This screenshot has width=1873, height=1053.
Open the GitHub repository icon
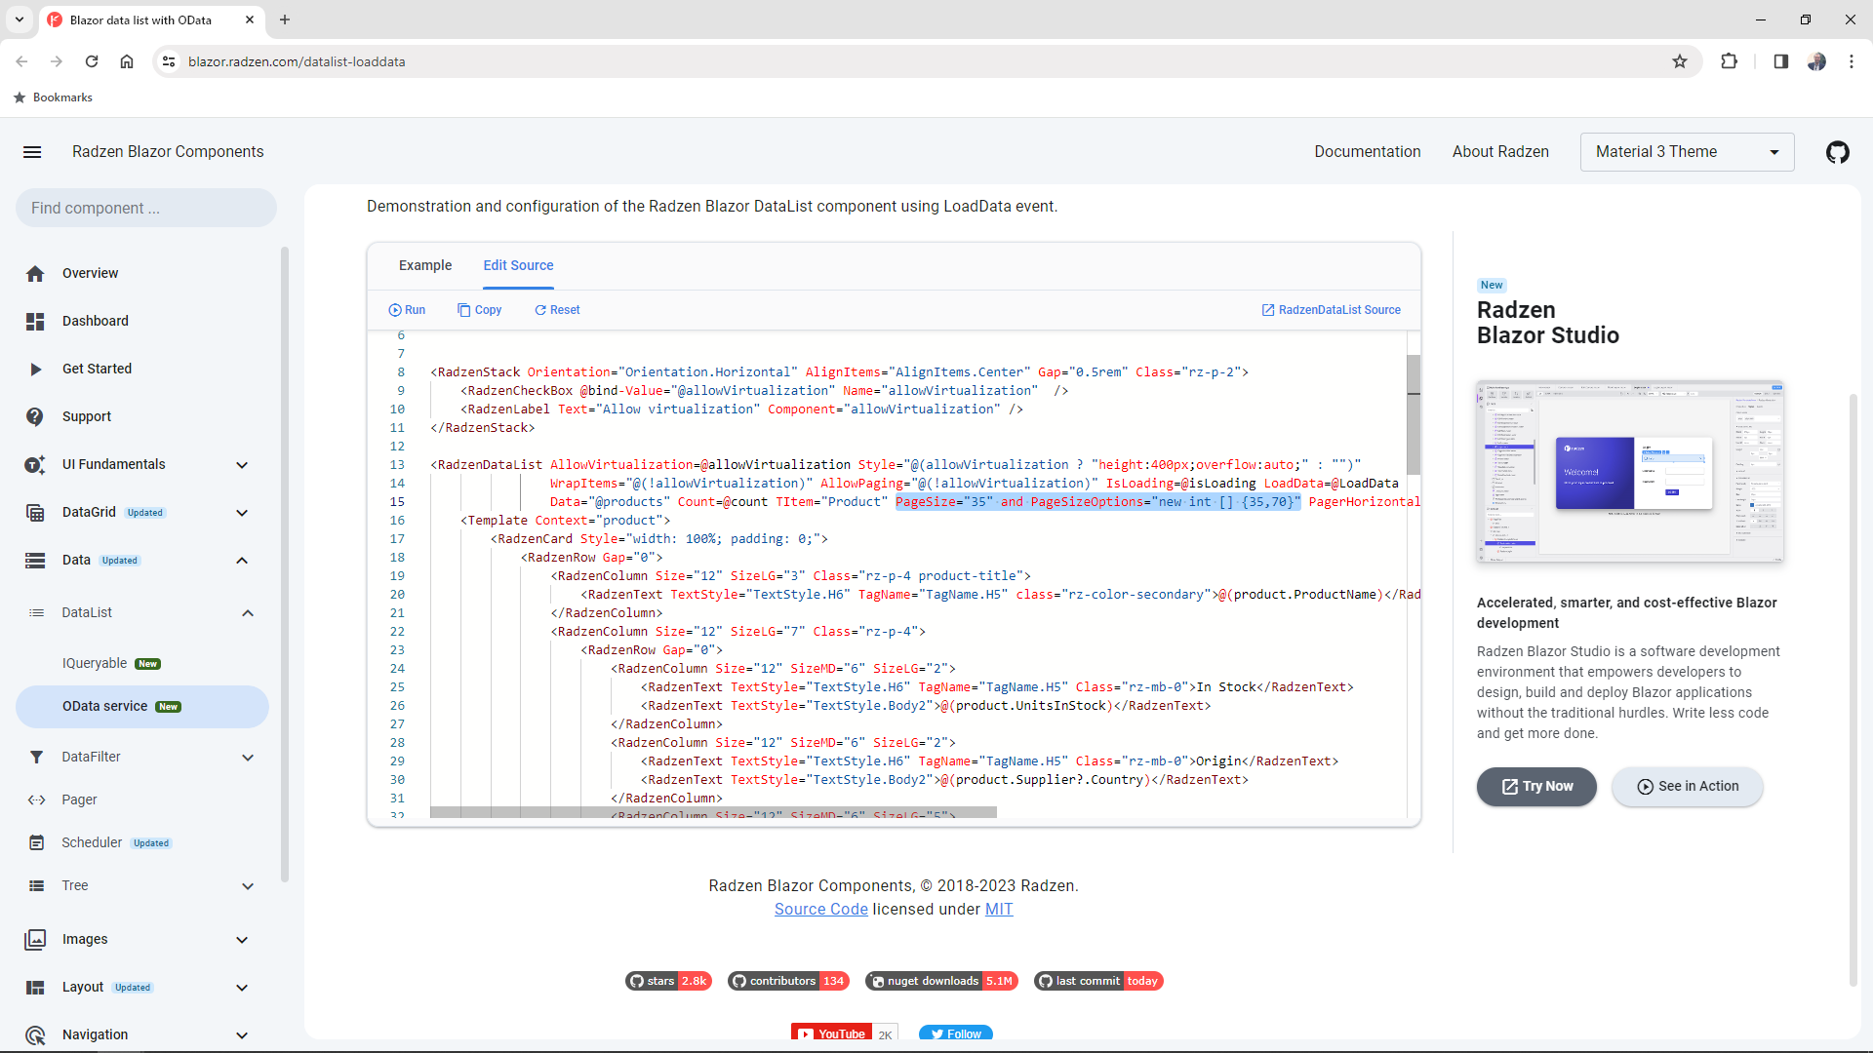[x=1838, y=152]
